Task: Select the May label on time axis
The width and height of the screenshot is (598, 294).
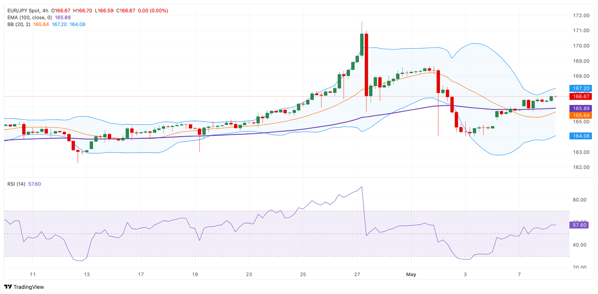Action: tap(411, 275)
